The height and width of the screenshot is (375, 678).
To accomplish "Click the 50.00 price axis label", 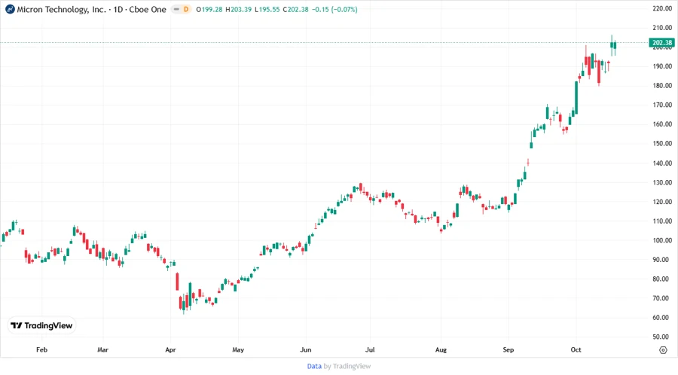I will click(x=662, y=337).
